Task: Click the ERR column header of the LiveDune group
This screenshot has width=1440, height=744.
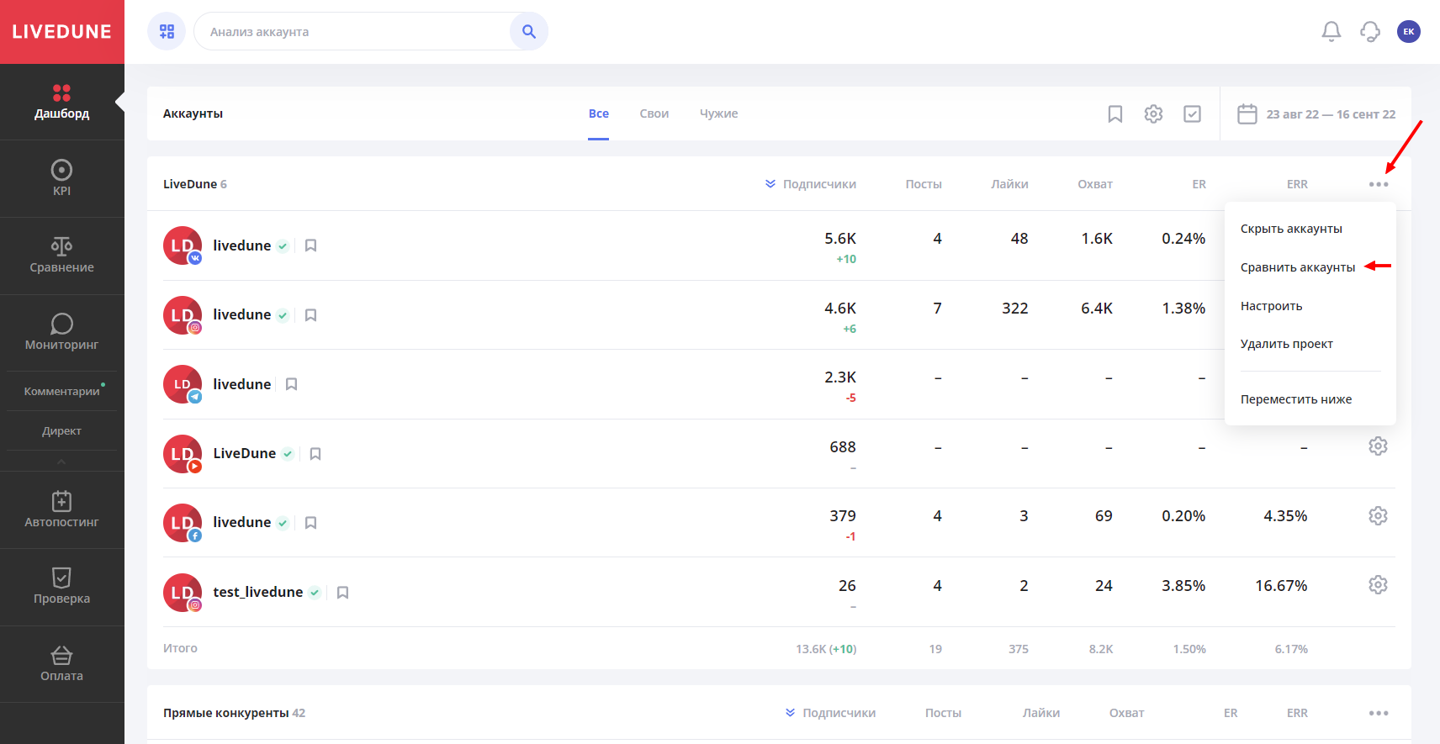Action: [1297, 184]
